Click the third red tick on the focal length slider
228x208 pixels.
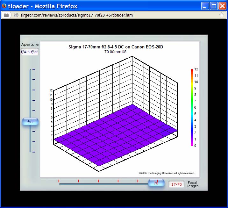coord(98,181)
